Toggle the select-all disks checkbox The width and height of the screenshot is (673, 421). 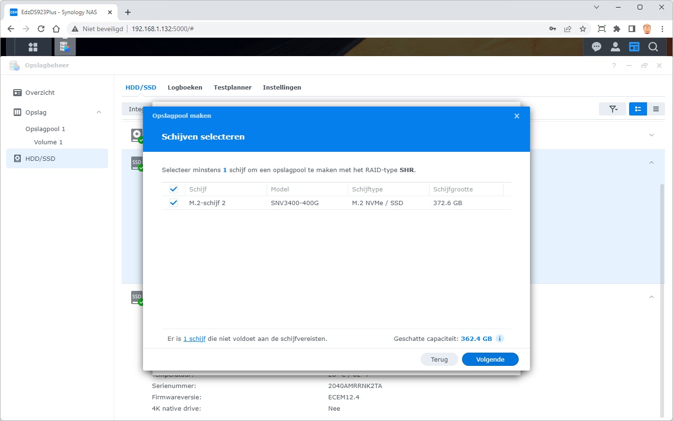pos(173,189)
